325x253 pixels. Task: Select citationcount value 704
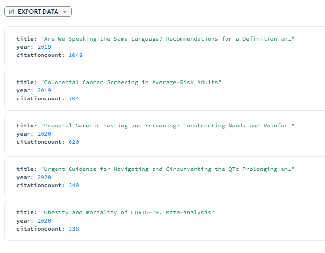(74, 98)
